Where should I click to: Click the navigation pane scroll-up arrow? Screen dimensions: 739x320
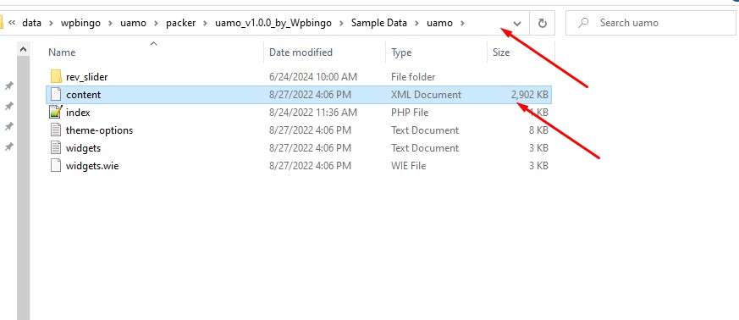[x=23, y=49]
